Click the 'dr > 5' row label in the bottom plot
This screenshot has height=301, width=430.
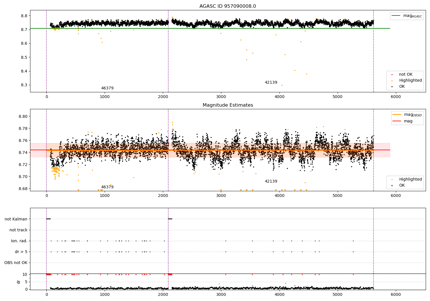[x=21, y=252]
